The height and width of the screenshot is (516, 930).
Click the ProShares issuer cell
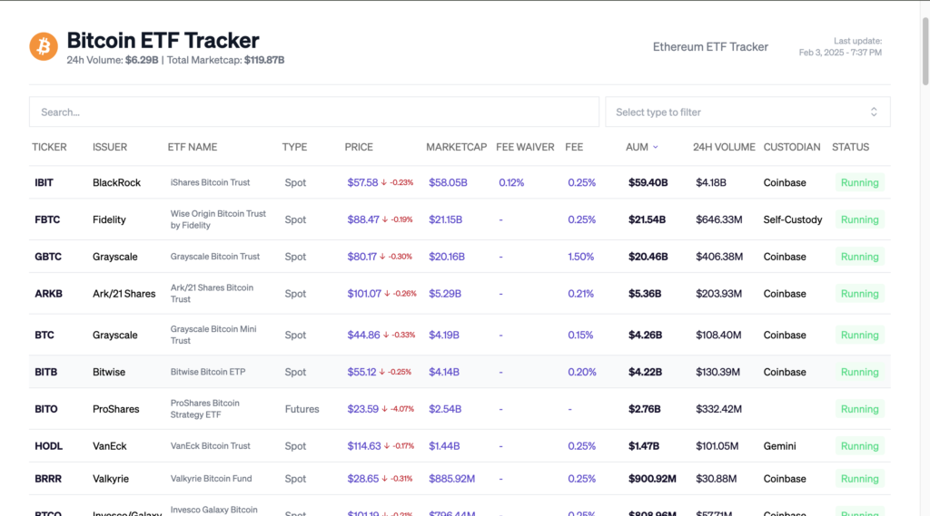pos(115,409)
